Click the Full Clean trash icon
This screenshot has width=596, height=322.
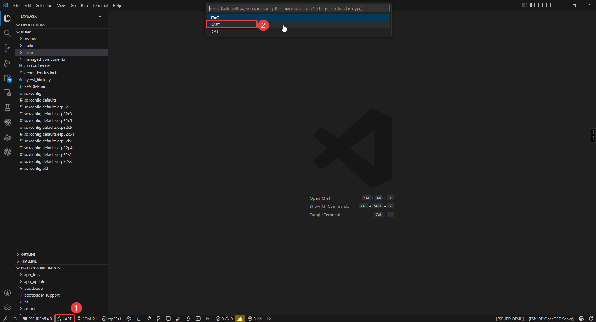click(x=139, y=319)
